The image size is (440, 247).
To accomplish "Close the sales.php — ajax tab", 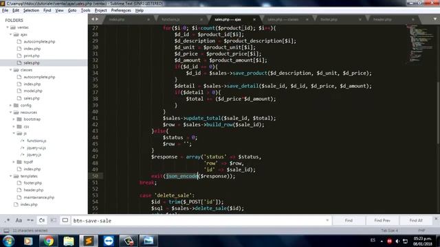I will tap(254, 20).
